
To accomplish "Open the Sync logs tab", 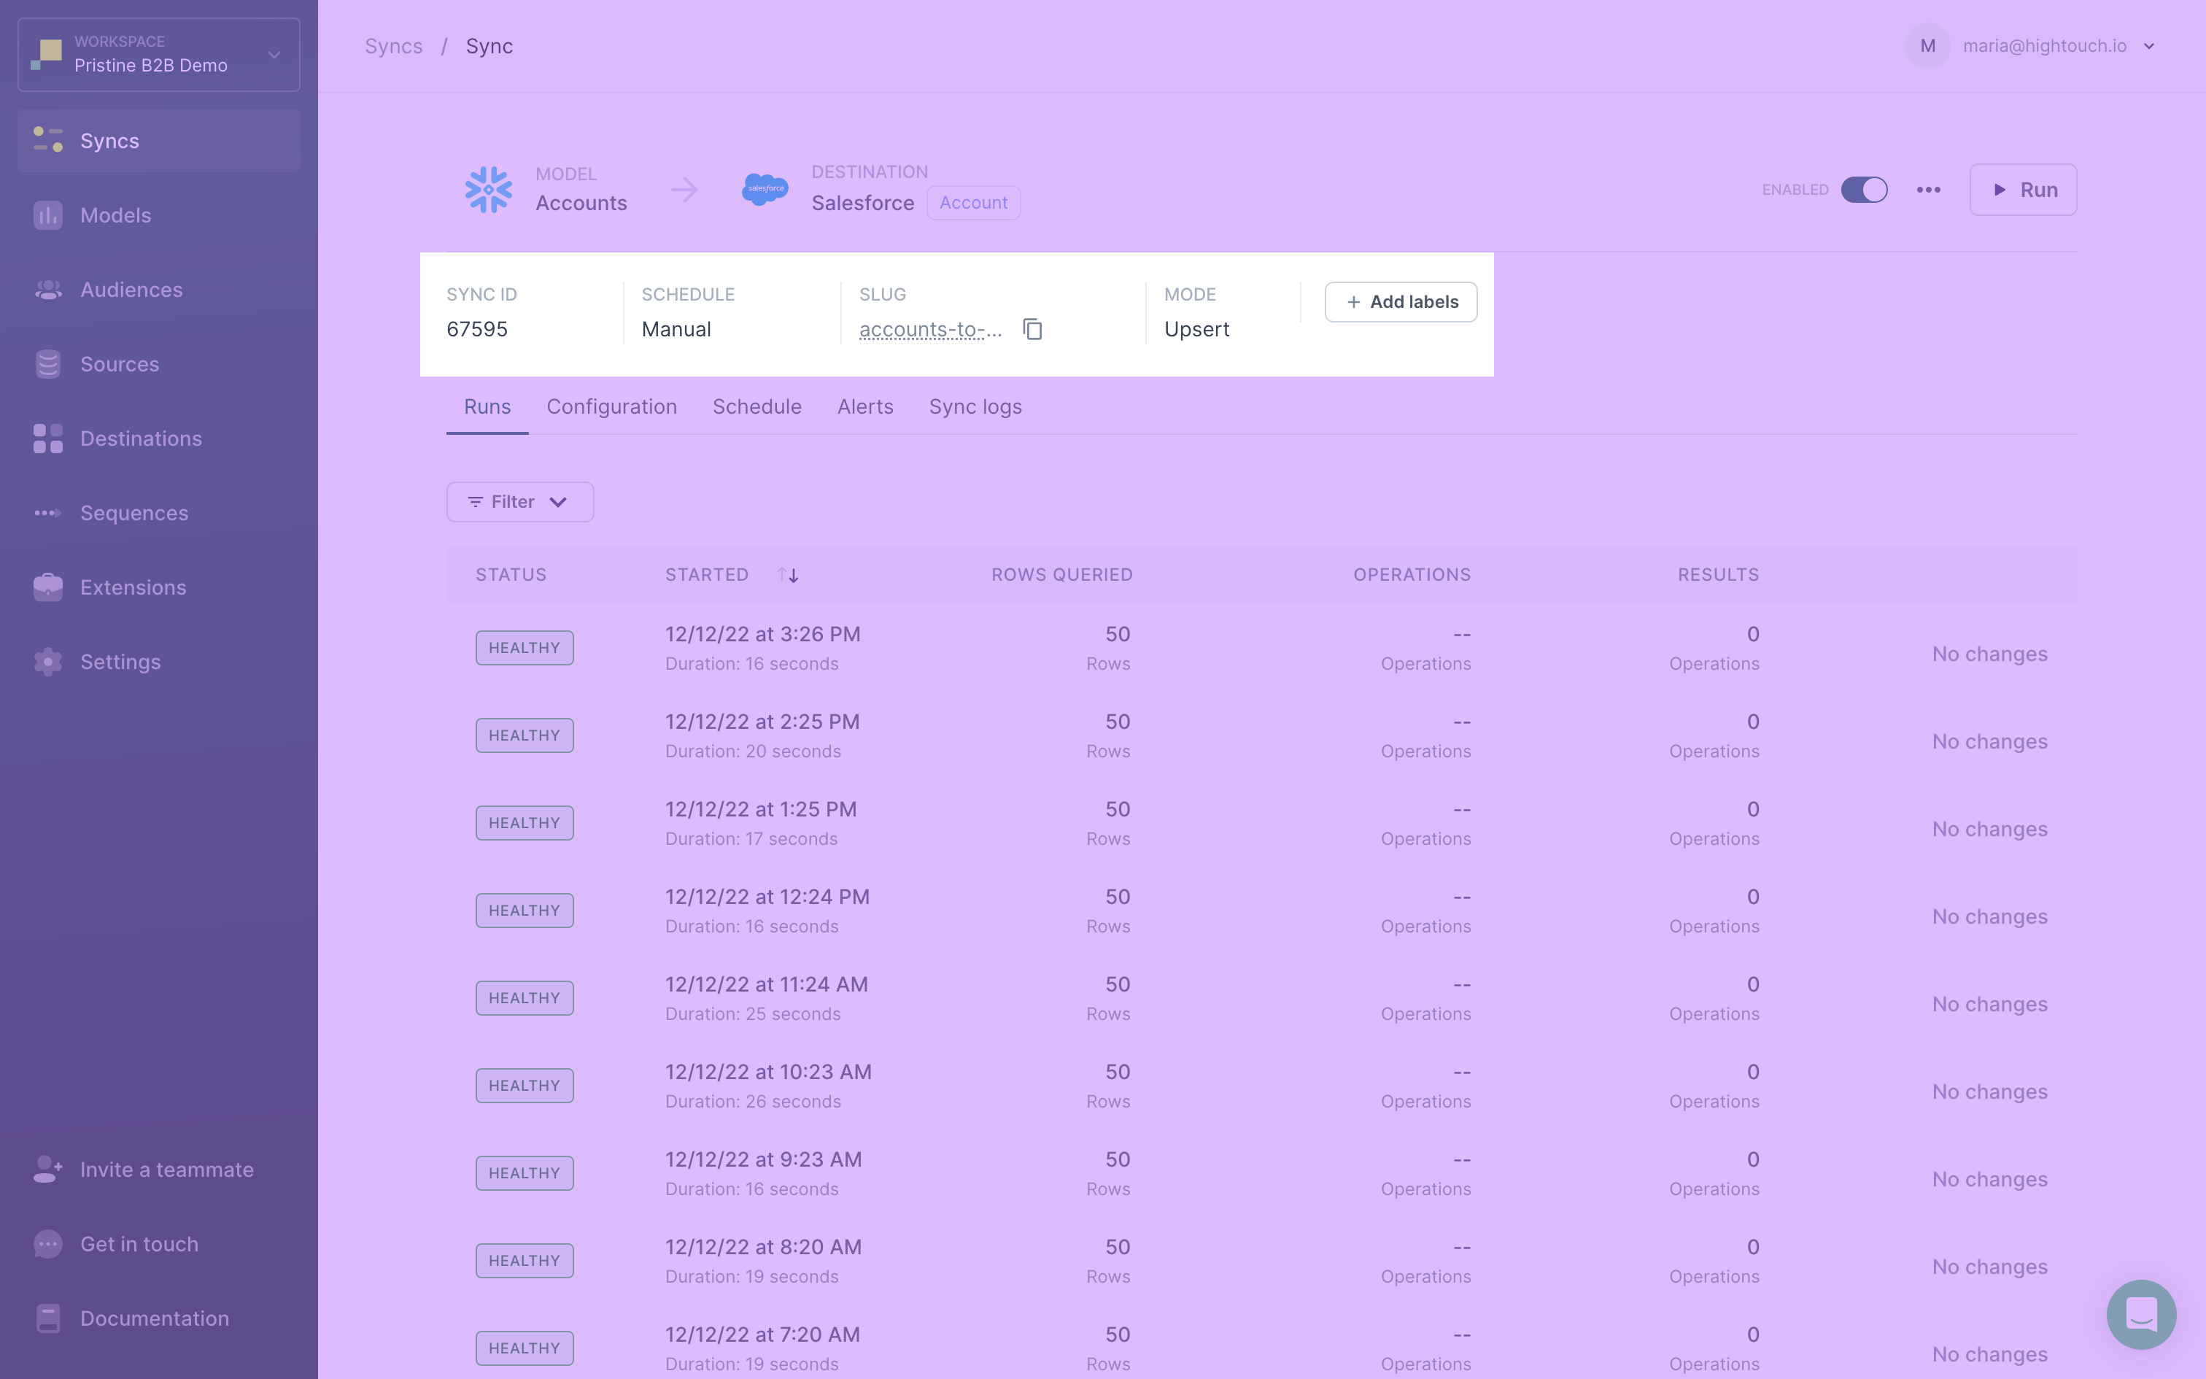I will click(975, 407).
